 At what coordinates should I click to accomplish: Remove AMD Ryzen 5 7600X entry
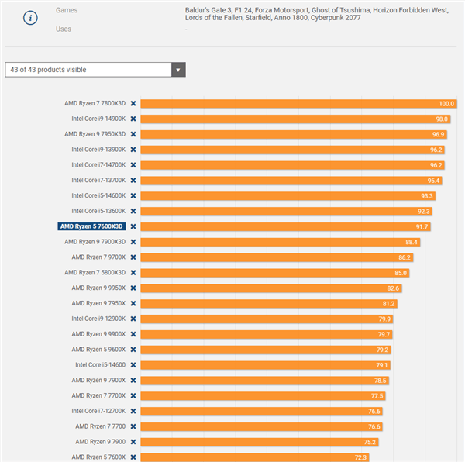pyautogui.click(x=133, y=457)
